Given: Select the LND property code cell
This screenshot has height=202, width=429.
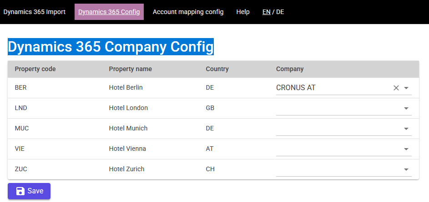Looking at the screenshot, I should pos(21,108).
